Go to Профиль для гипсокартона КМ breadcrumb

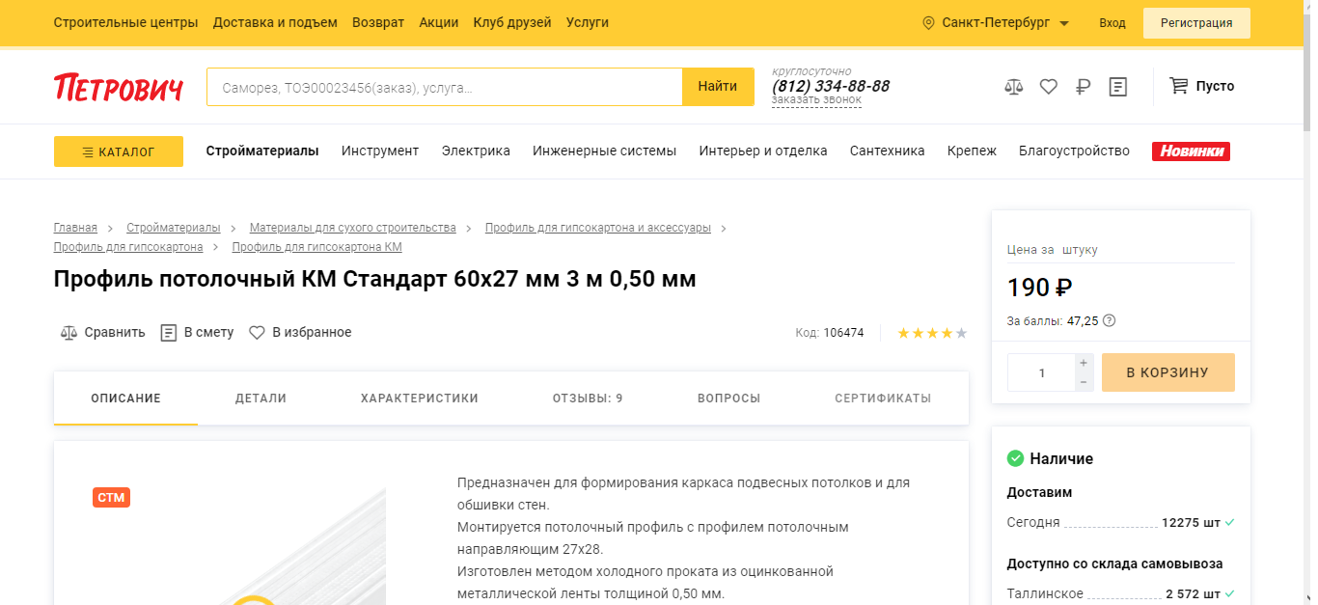point(317,247)
